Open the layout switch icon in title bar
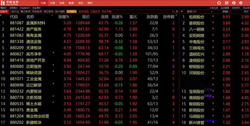This screenshot has height=126, width=250. (x=227, y=3)
